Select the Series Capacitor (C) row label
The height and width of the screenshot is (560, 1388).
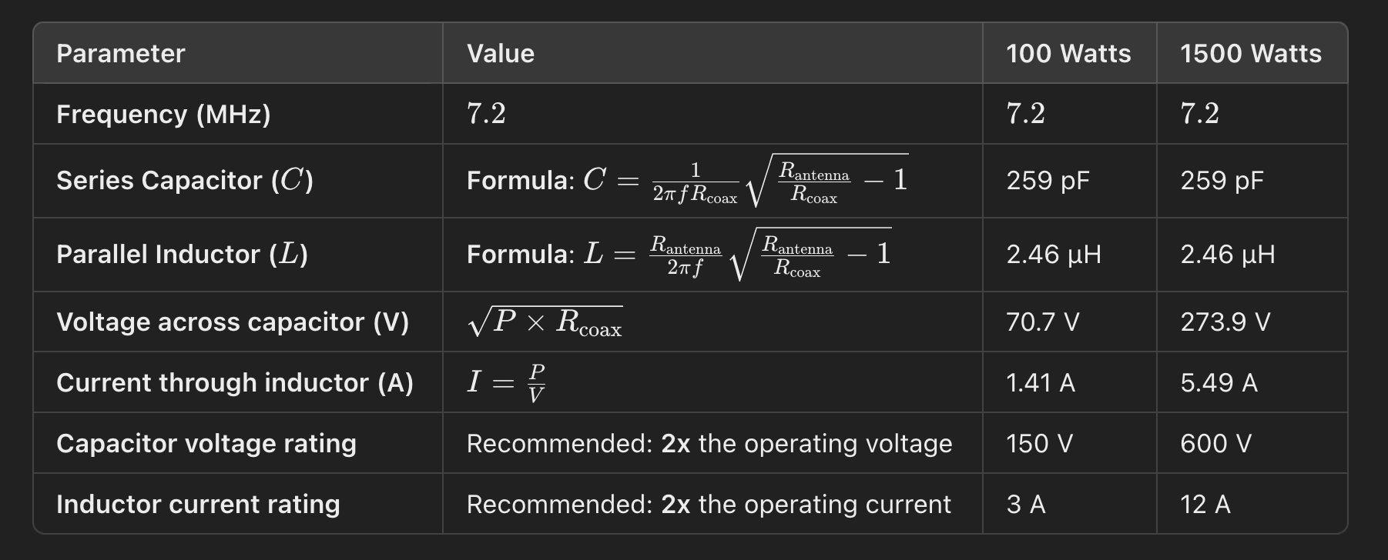[x=185, y=181]
